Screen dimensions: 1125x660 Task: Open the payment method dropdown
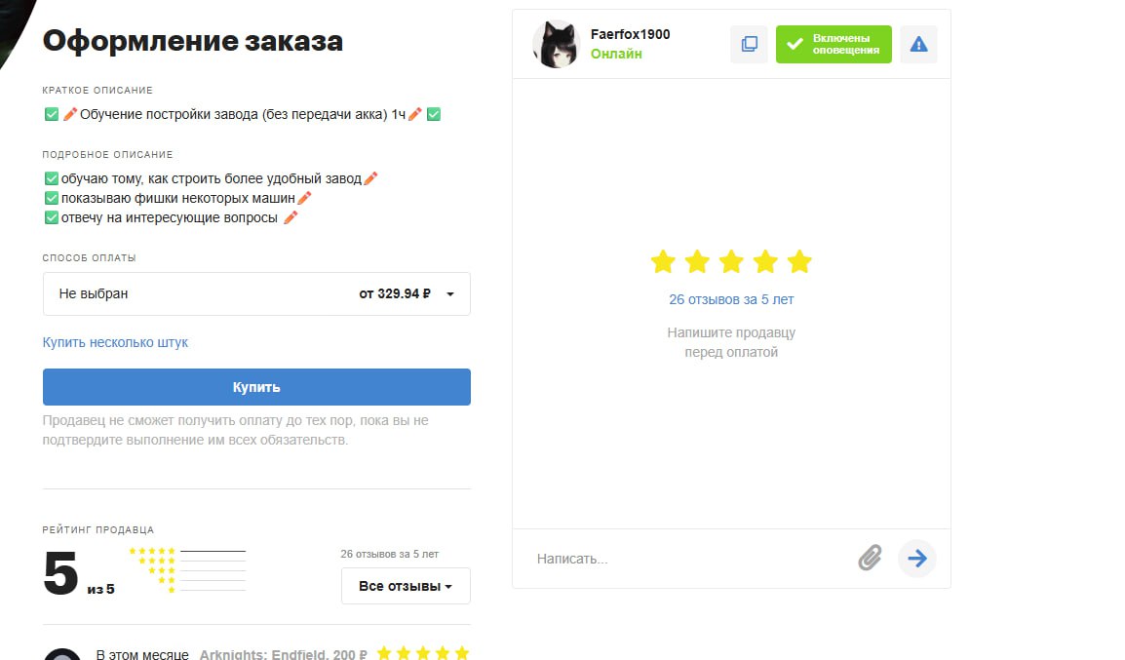(x=256, y=293)
